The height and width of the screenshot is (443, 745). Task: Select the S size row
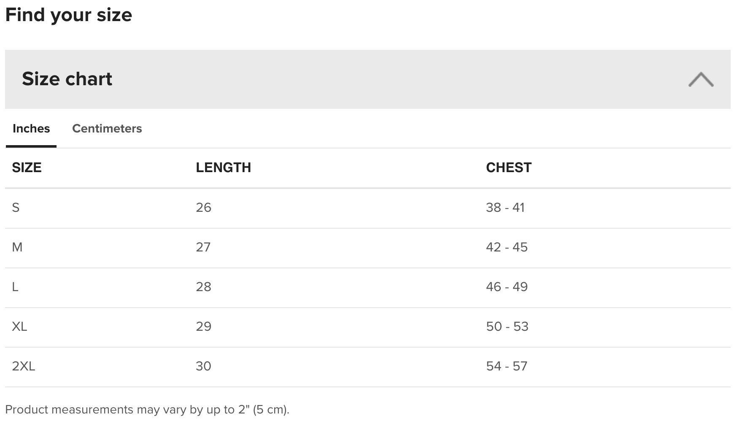[x=367, y=208]
